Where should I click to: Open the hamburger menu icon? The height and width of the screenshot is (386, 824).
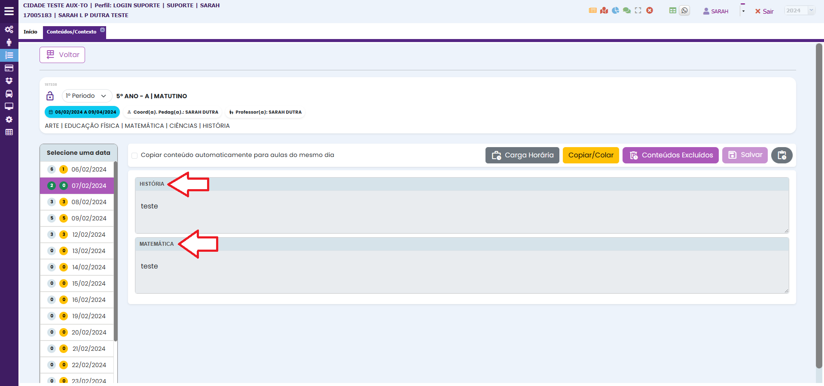pyautogui.click(x=9, y=12)
